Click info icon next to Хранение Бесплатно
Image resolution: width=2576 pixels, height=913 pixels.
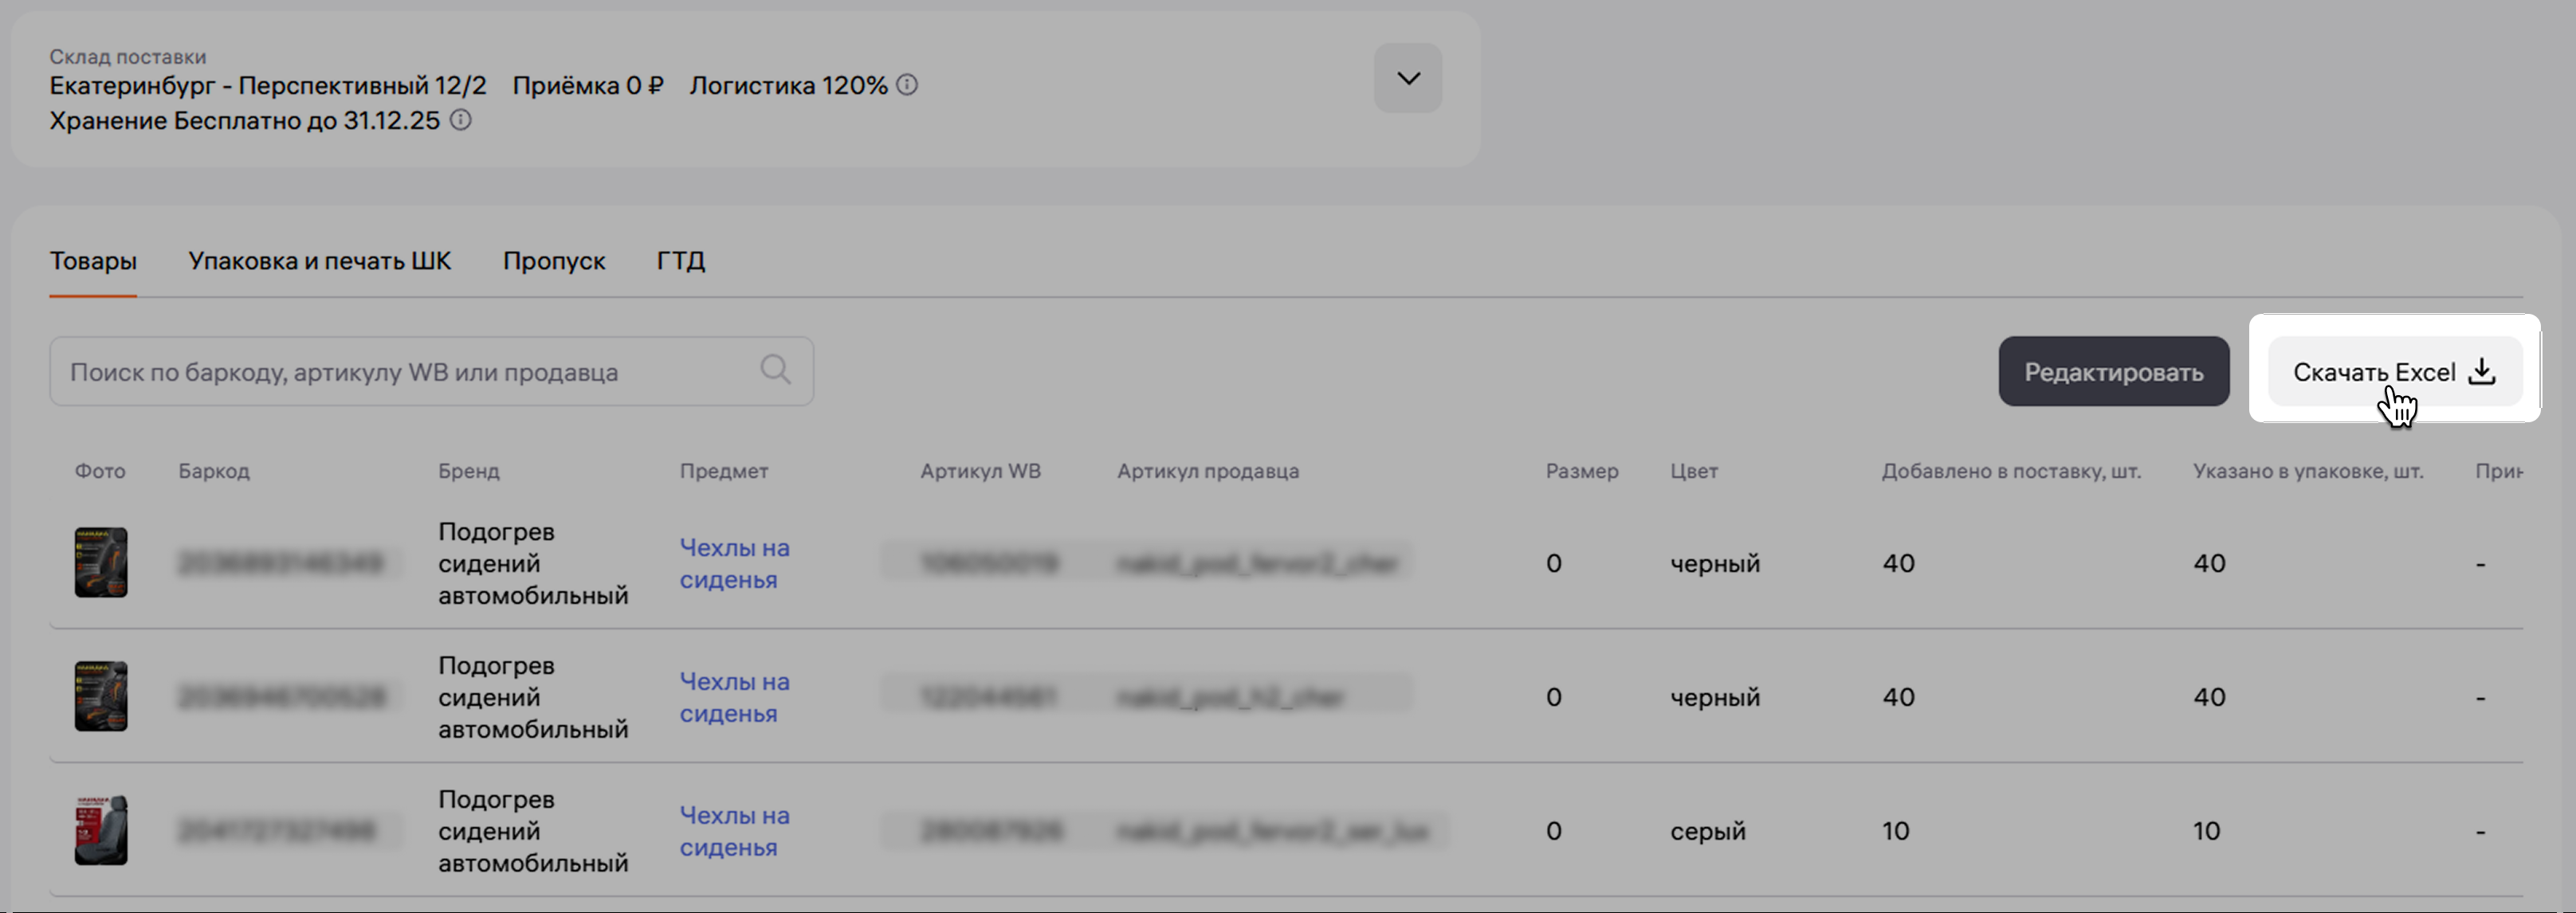(460, 120)
